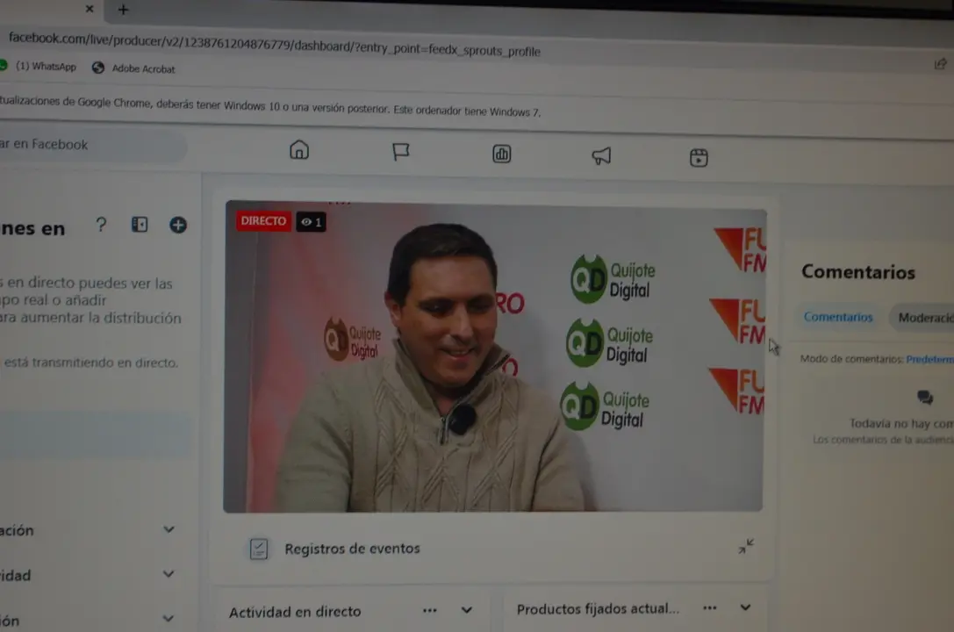This screenshot has width=954, height=632.
Task: Expand the Actividad en directo chevron
Action: click(x=467, y=609)
